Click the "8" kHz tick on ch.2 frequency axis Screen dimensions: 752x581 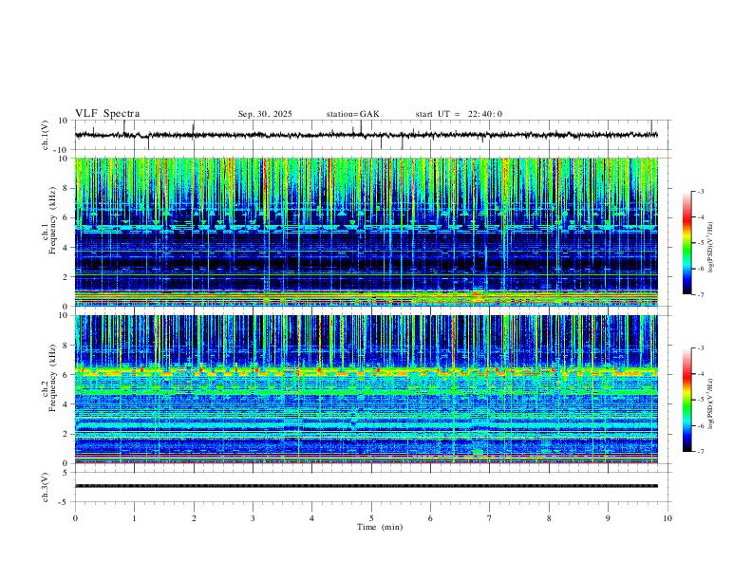coord(66,346)
